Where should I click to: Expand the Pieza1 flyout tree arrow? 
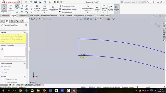(30, 19)
